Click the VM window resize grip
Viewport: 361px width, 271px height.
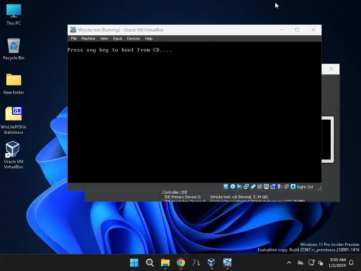319,188
